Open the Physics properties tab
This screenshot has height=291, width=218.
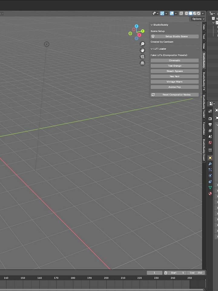coord(210,176)
